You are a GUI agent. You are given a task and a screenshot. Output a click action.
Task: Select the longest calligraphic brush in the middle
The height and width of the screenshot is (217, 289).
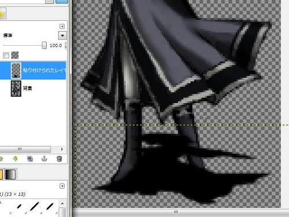coord(35,206)
